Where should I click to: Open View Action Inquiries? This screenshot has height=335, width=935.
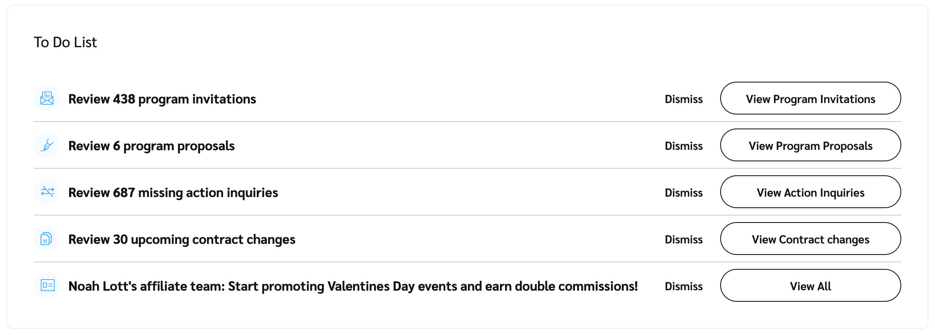(810, 192)
